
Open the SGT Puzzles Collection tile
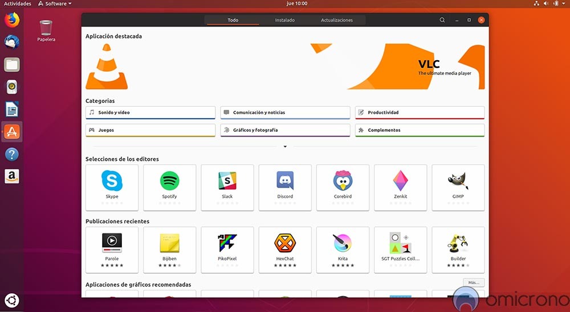click(401, 250)
